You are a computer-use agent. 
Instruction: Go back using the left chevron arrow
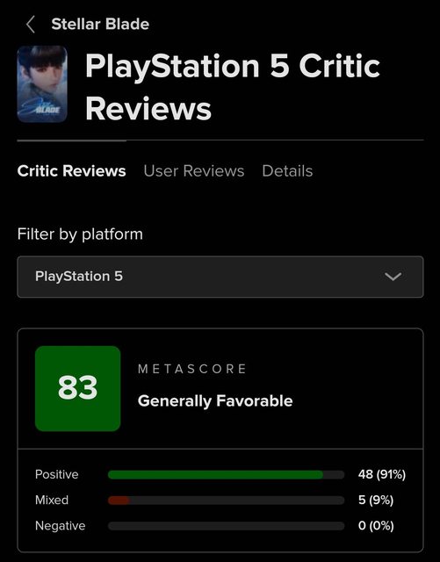click(x=31, y=25)
